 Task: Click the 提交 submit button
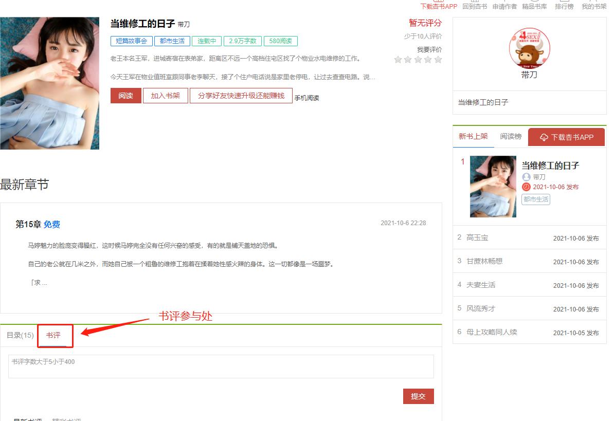(x=418, y=396)
